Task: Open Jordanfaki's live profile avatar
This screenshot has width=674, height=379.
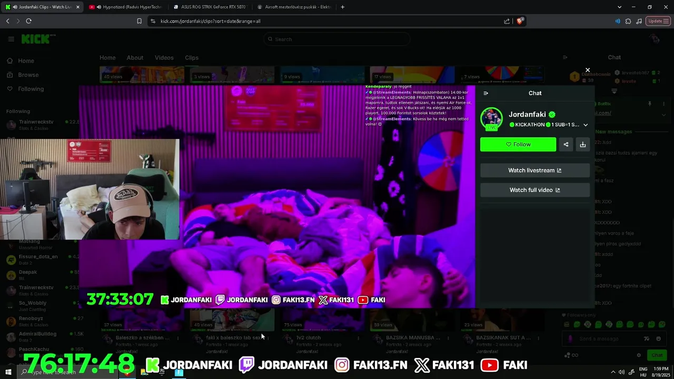Action: 491,118
